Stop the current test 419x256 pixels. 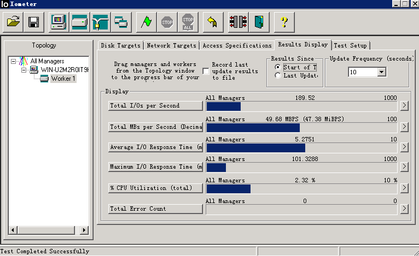[x=167, y=22]
